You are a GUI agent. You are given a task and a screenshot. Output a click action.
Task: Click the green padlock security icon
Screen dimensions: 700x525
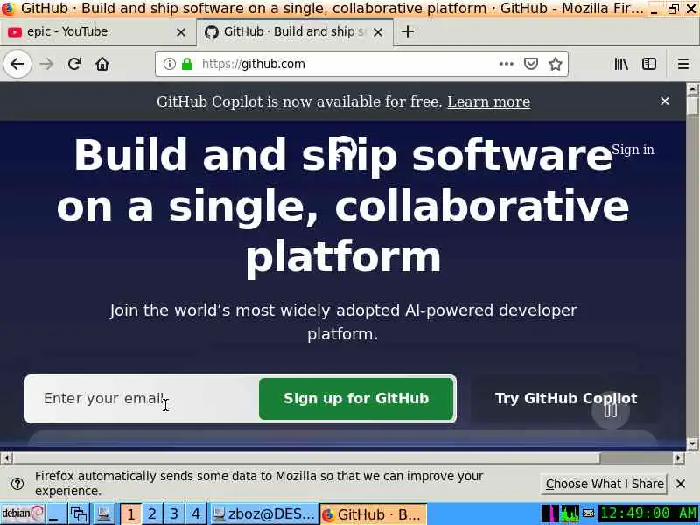[x=187, y=64]
